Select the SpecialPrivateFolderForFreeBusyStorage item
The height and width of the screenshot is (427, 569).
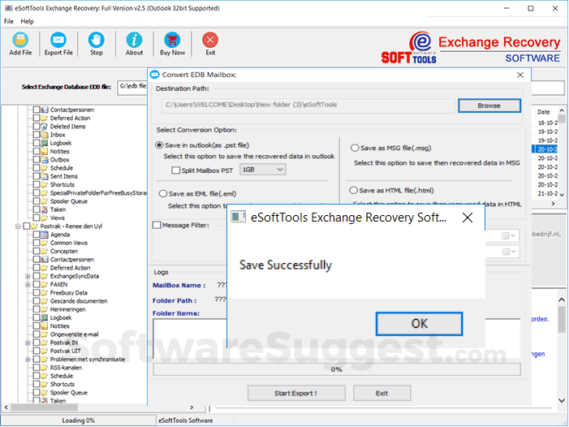click(x=98, y=193)
